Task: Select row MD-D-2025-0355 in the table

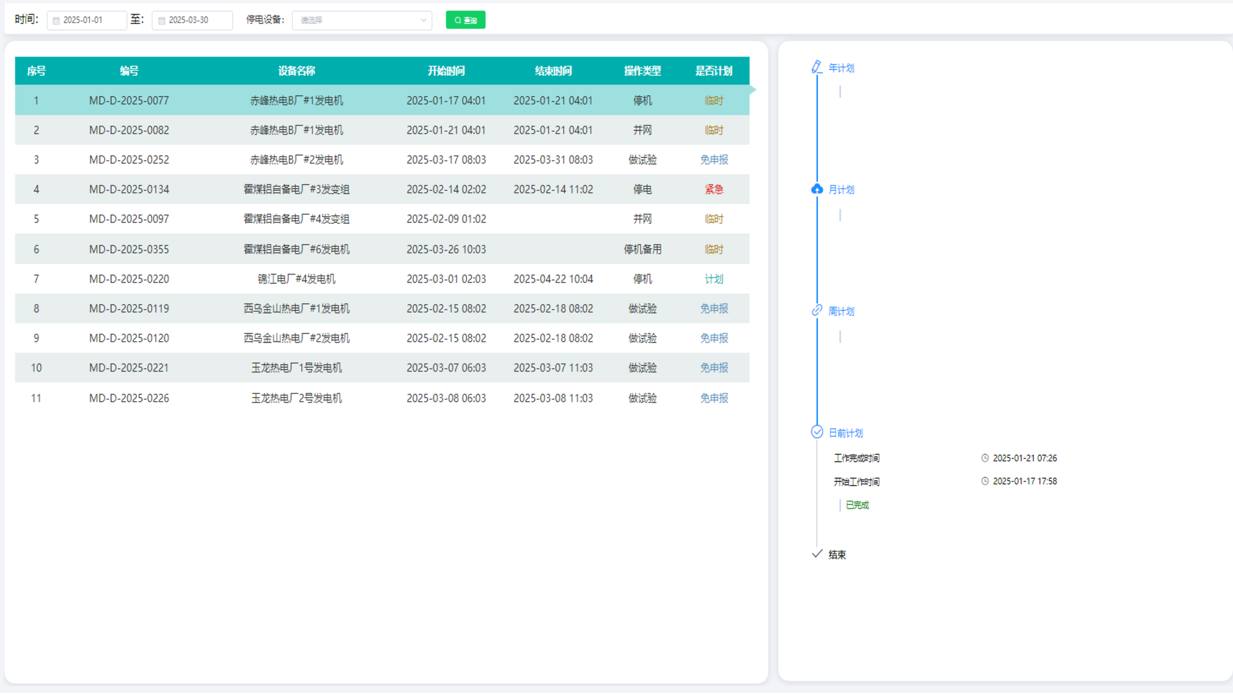Action: click(129, 249)
